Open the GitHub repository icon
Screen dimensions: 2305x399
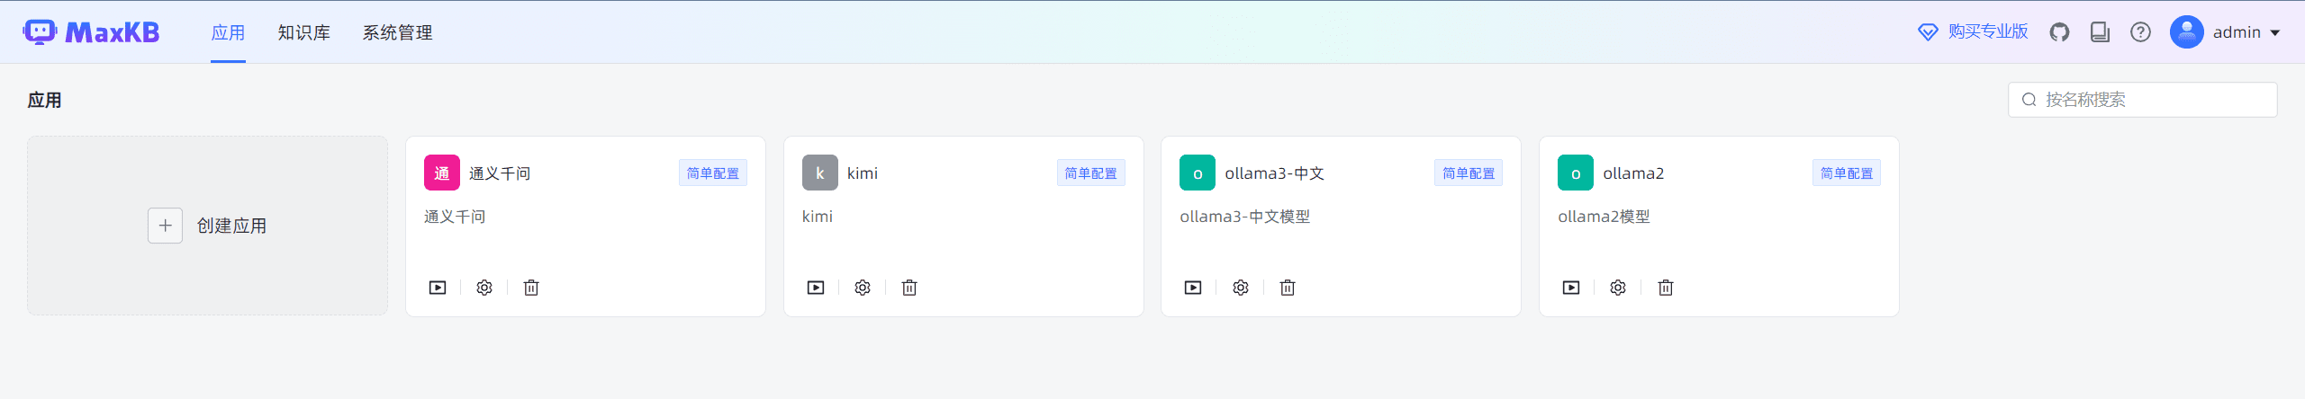pos(2059,32)
